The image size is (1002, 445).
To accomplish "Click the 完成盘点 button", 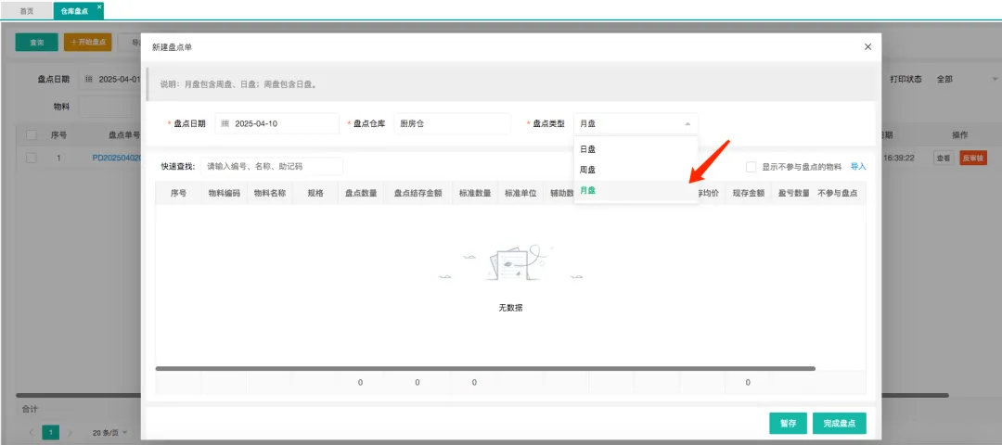I will (839, 424).
